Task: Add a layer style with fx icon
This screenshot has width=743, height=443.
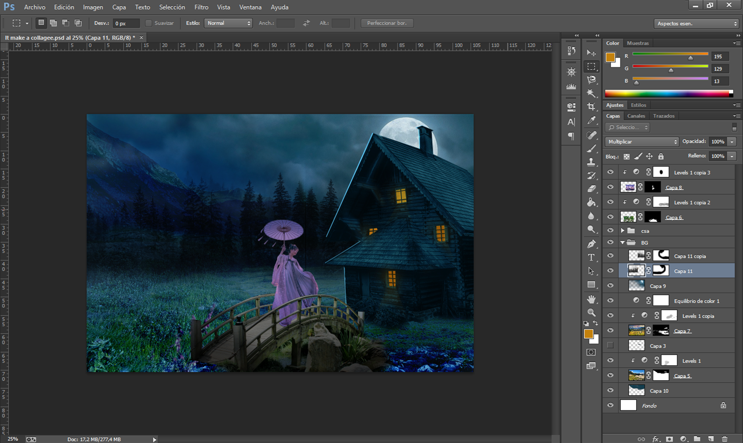Action: (655, 439)
